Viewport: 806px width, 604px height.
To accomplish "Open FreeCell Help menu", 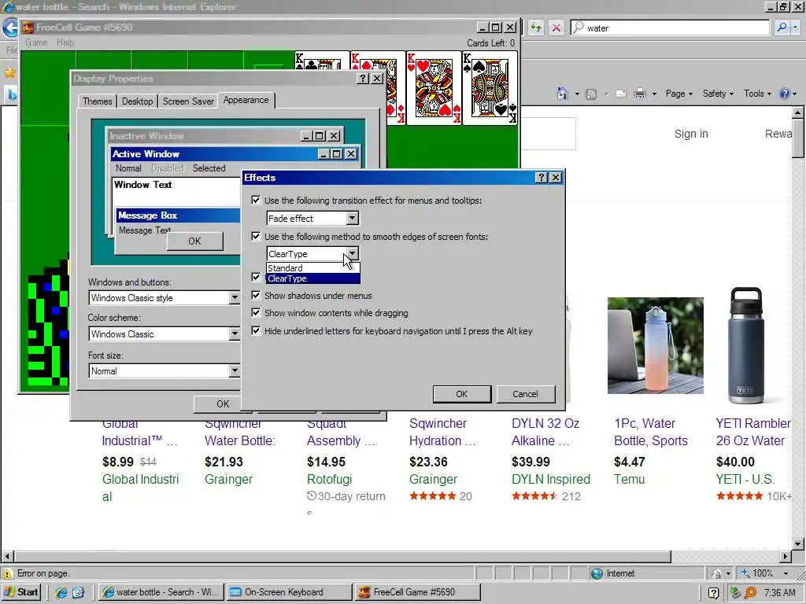I will click(x=65, y=42).
